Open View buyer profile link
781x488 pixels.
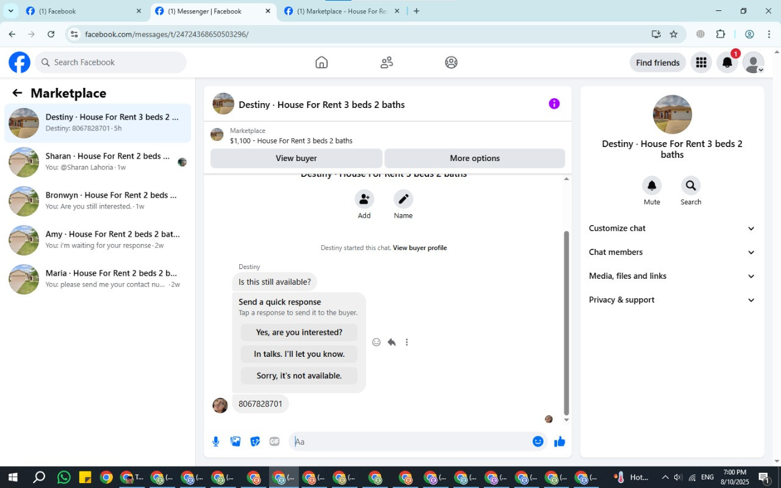pos(420,248)
